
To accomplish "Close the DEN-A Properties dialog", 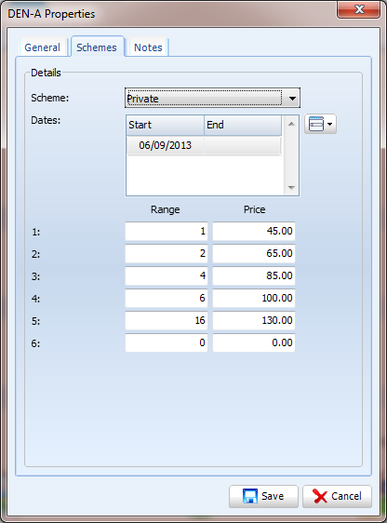I will pyautogui.click(x=359, y=9).
